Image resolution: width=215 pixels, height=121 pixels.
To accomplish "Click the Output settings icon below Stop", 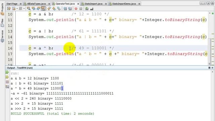I will coord(7,87).
